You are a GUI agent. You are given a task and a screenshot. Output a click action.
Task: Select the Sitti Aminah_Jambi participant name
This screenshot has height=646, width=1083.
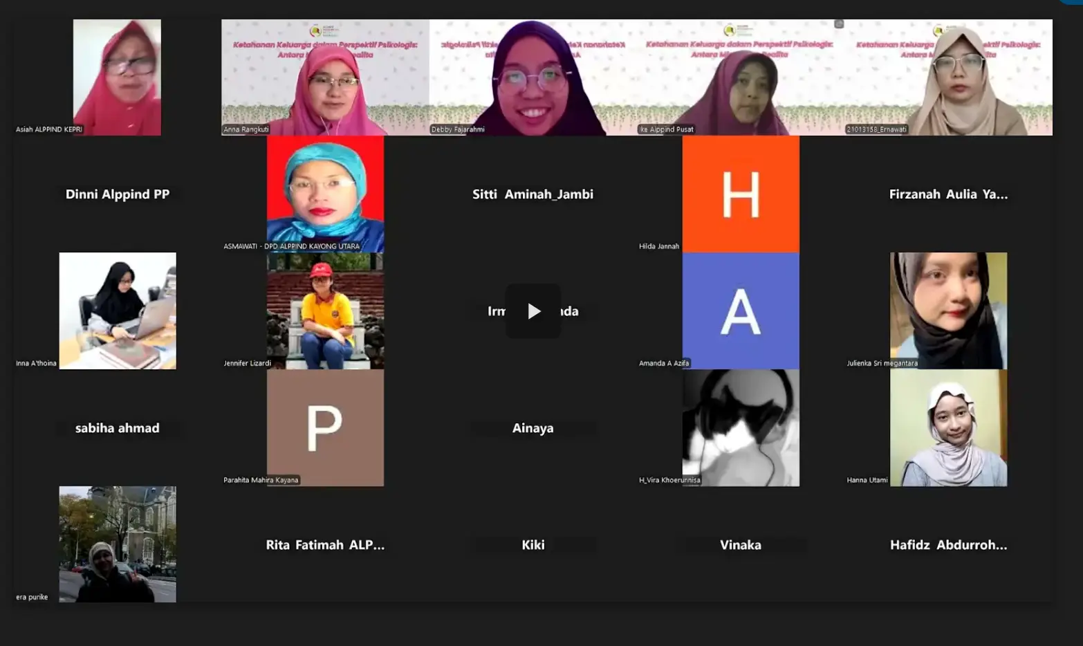point(533,194)
